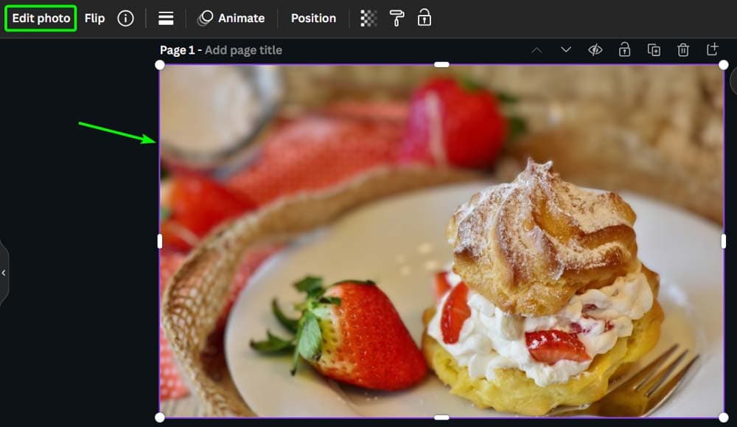Expand the collapsed side panel arrow
This screenshot has height=427, width=737.
(4, 273)
